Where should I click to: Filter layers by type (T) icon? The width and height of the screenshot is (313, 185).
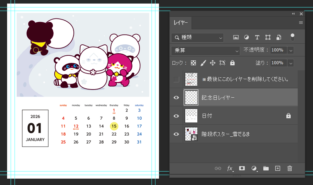click(x=257, y=37)
